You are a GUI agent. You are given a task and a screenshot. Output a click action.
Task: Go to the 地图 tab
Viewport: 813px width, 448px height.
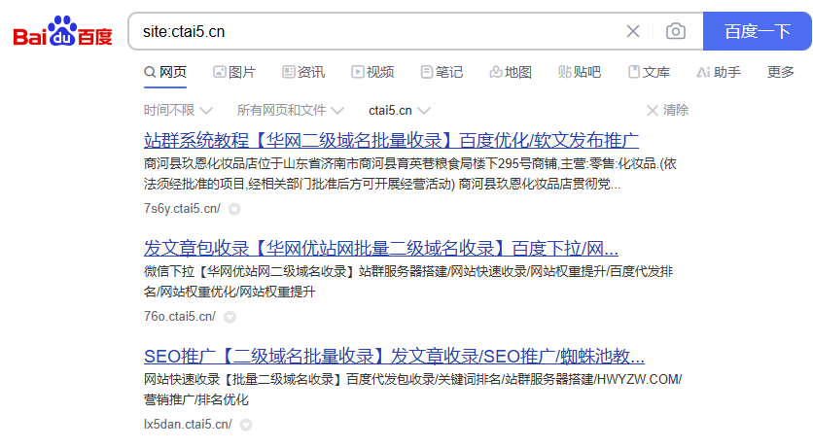coord(511,72)
